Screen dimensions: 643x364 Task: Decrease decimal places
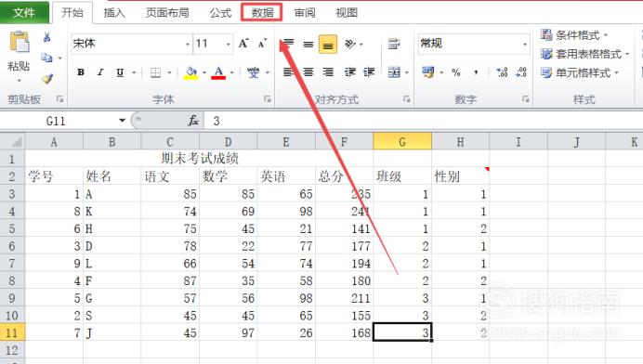coord(521,72)
